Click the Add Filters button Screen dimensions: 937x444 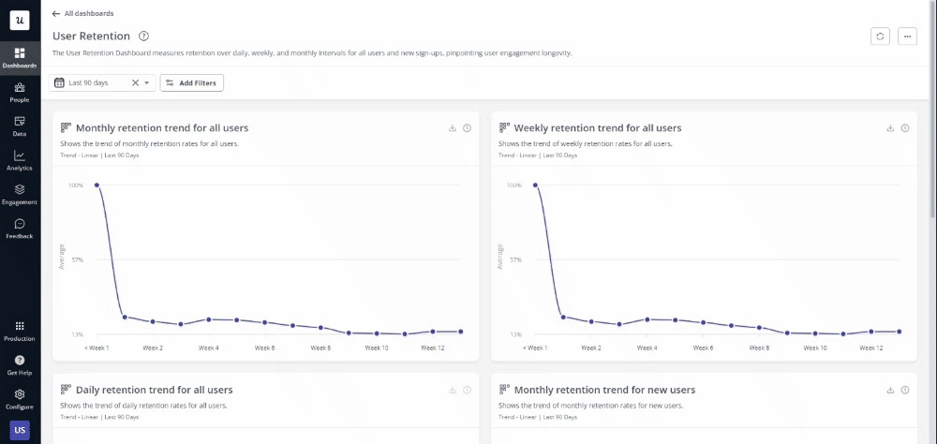(x=192, y=83)
